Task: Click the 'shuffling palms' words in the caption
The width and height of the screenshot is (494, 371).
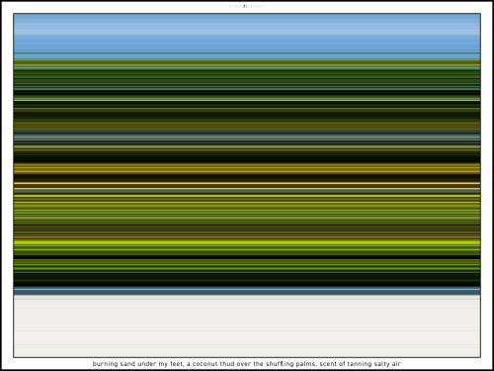Action: tap(291, 364)
